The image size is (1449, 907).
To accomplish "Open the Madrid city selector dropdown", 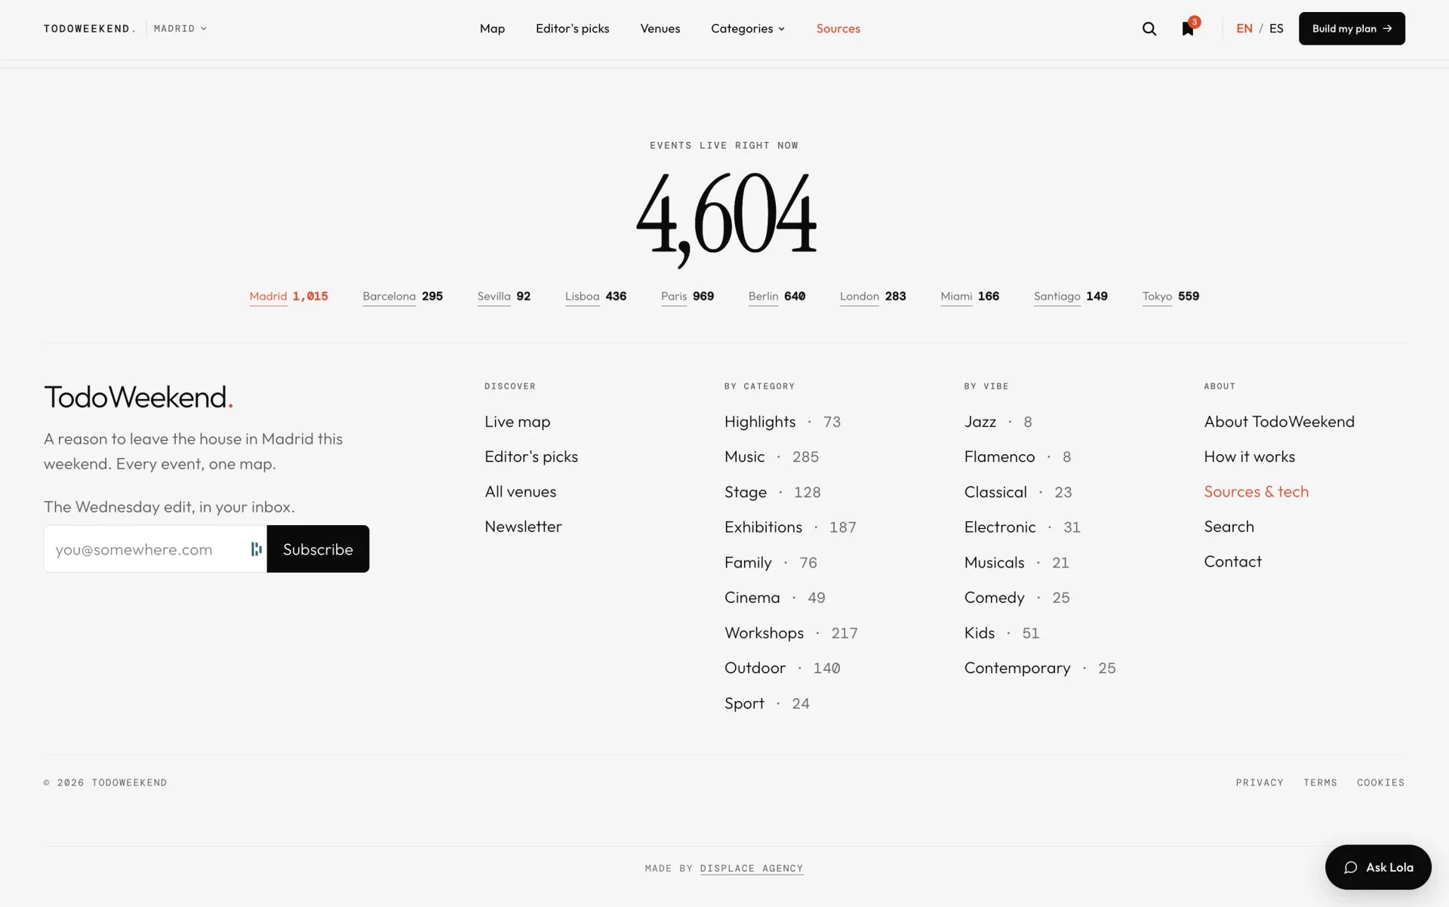I will tap(180, 29).
